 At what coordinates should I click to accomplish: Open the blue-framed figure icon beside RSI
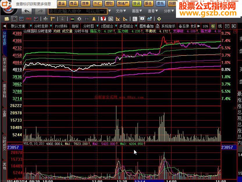point(36,19)
